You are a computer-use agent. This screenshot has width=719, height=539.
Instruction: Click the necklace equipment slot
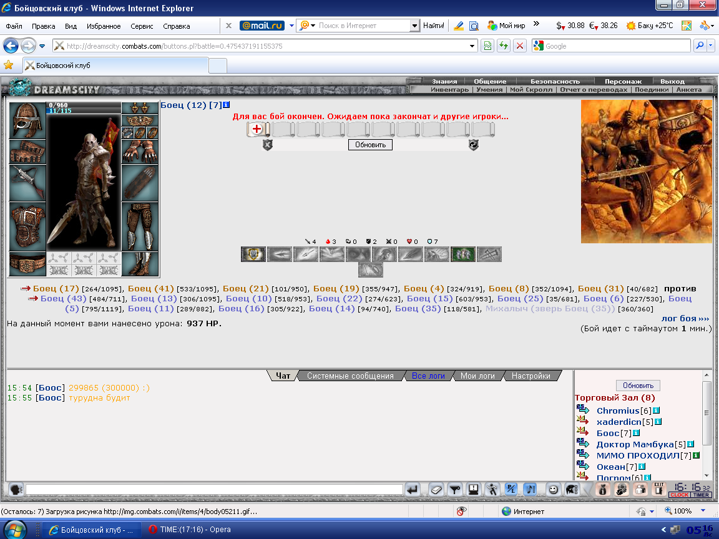point(140,120)
